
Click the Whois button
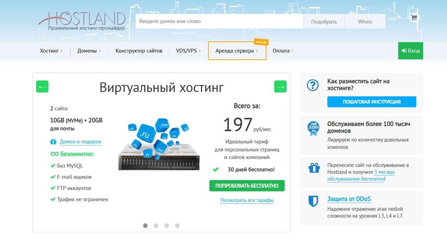(x=365, y=21)
